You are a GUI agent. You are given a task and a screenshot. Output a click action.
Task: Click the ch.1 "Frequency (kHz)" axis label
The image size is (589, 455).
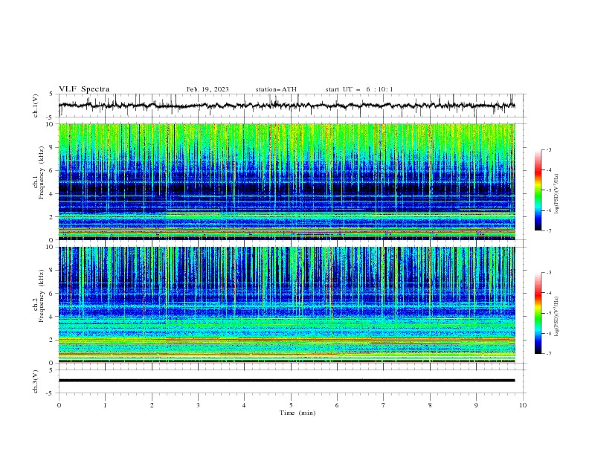(42, 171)
